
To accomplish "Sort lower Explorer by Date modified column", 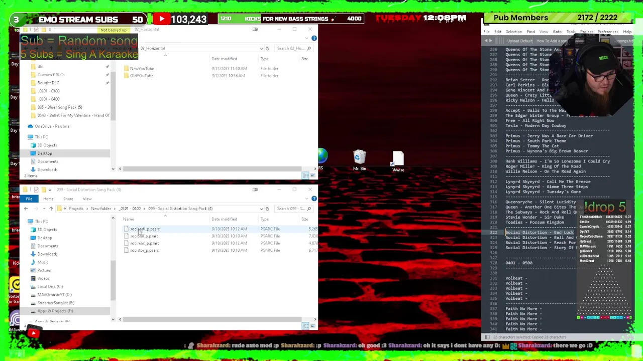I will tap(224, 219).
